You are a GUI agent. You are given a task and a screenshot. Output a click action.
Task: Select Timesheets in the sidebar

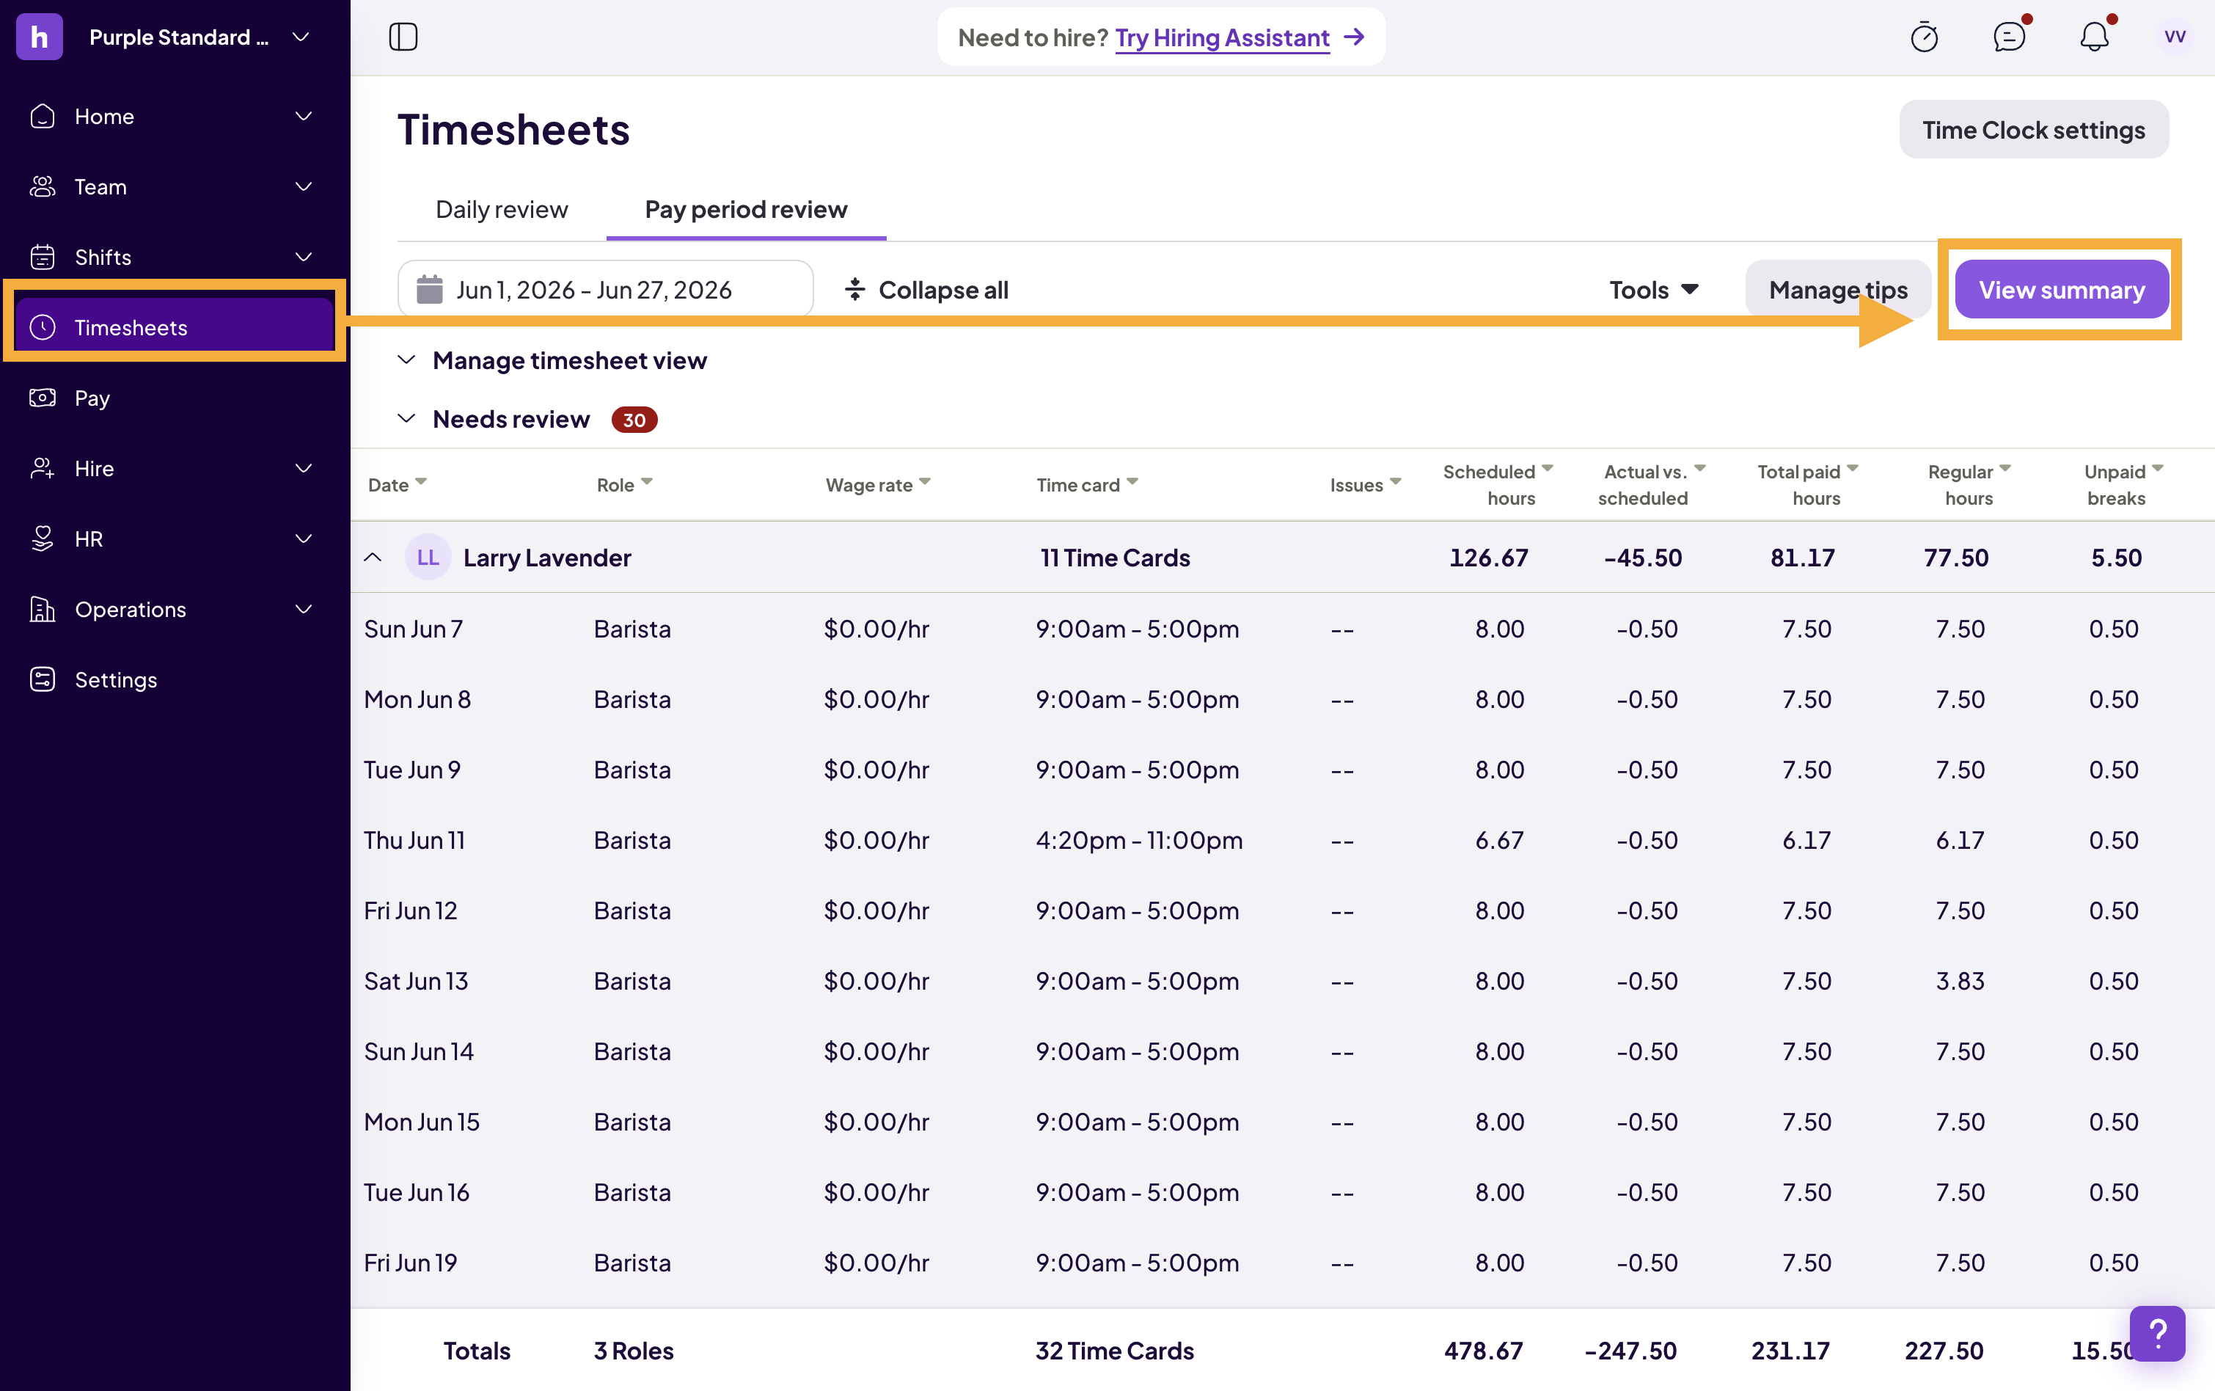click(175, 327)
